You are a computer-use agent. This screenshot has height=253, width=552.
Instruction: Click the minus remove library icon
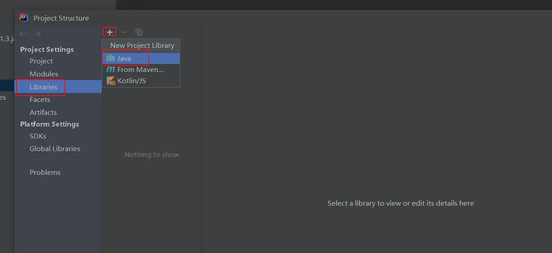tap(125, 32)
